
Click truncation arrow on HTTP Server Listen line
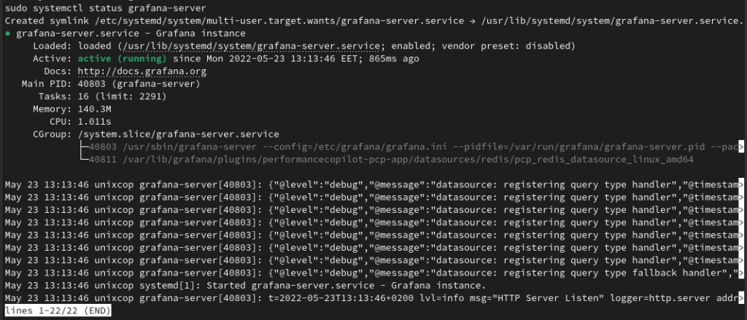(x=740, y=298)
